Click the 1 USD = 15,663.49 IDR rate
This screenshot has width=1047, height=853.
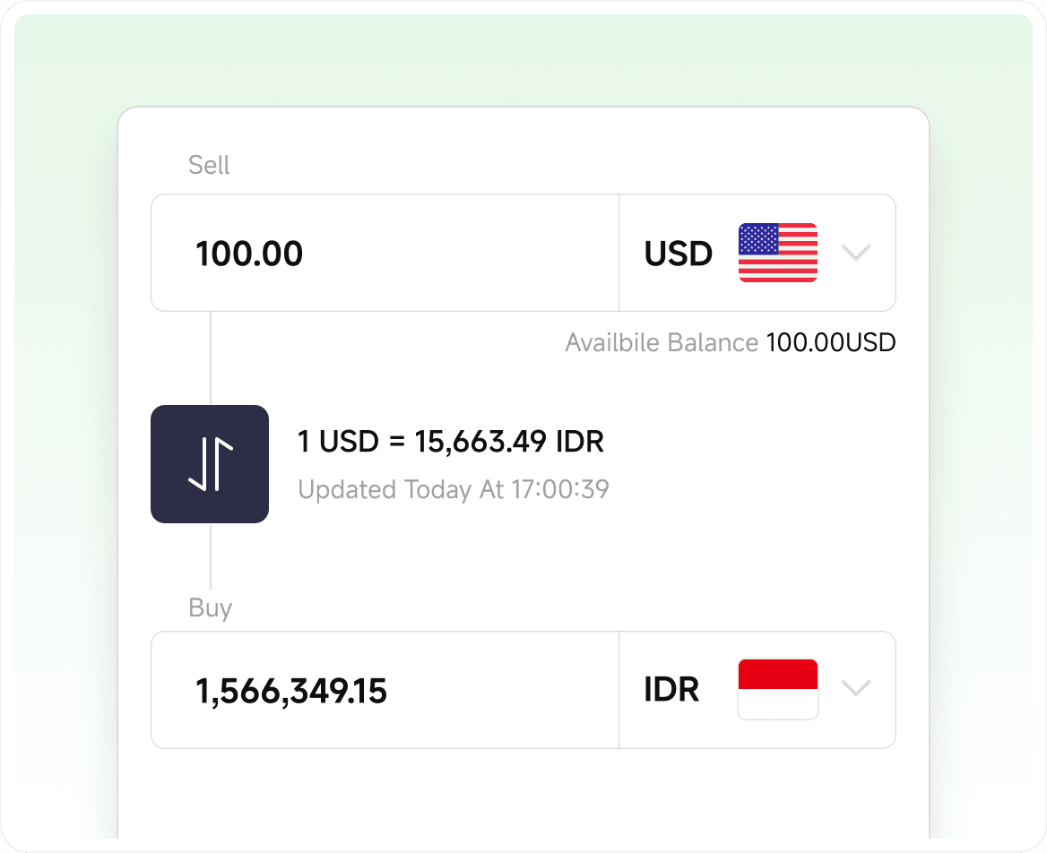450,441
